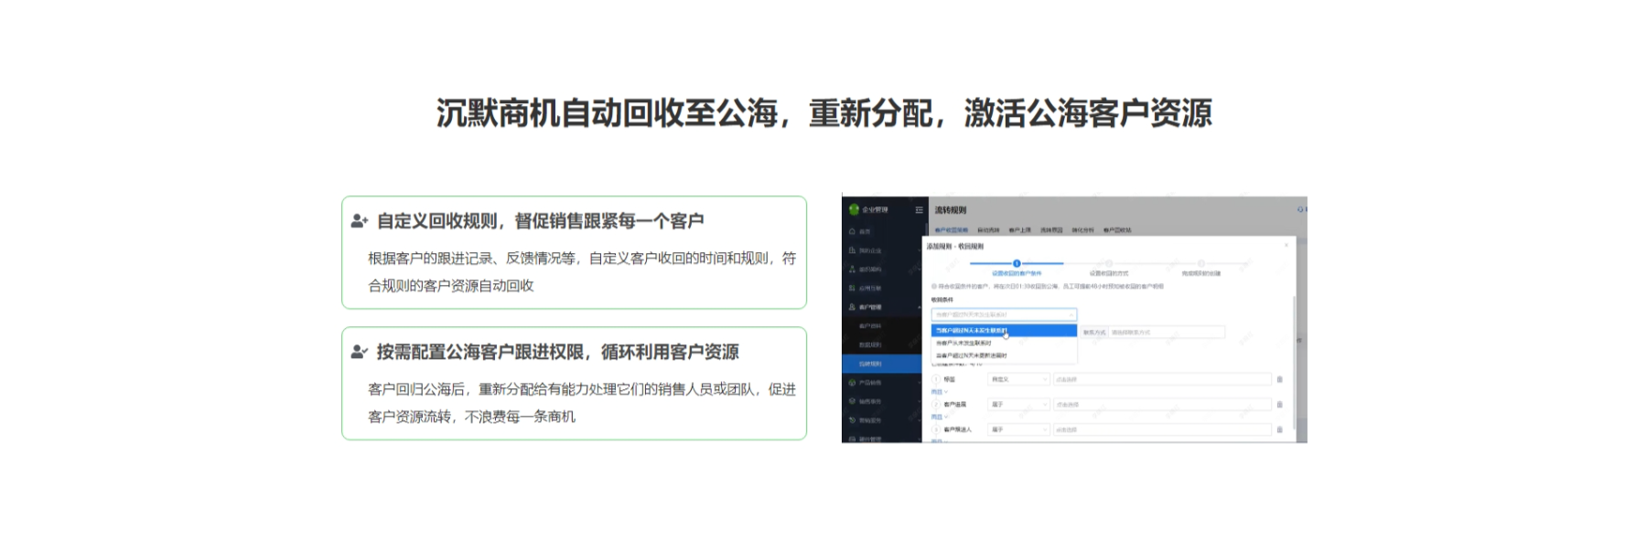Click the 按需配置公海客户跟进权限 card
1636x540 pixels.
pos(574,384)
